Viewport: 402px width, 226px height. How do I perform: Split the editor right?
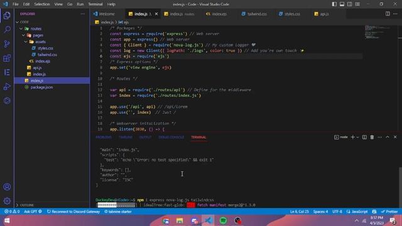(388, 14)
